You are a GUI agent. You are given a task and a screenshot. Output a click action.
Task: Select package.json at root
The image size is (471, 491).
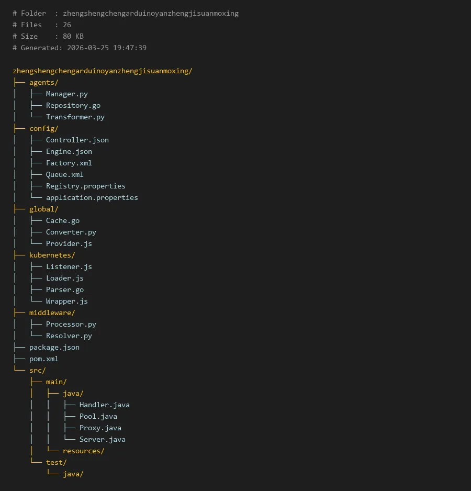click(x=54, y=347)
